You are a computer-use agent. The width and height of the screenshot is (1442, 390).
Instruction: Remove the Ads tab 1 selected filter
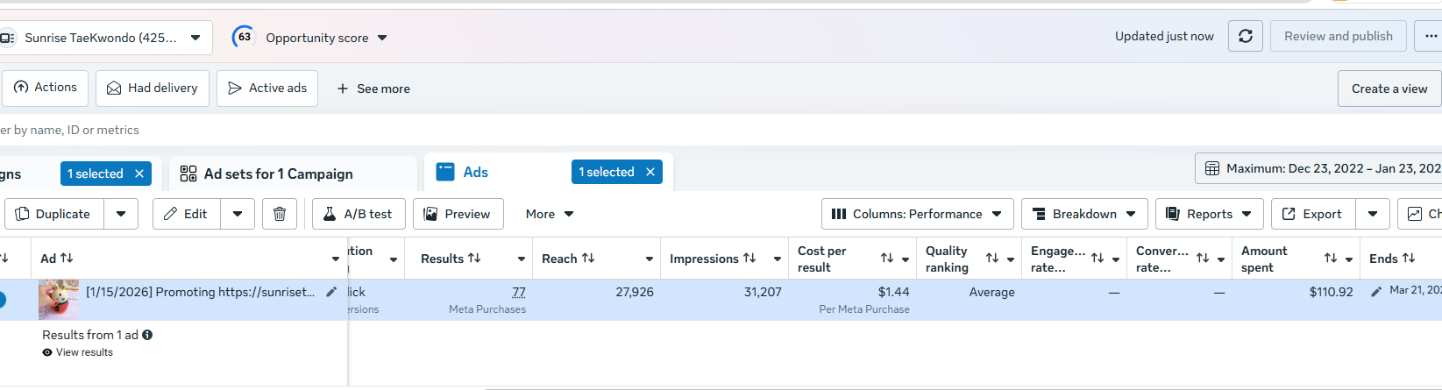(x=650, y=173)
